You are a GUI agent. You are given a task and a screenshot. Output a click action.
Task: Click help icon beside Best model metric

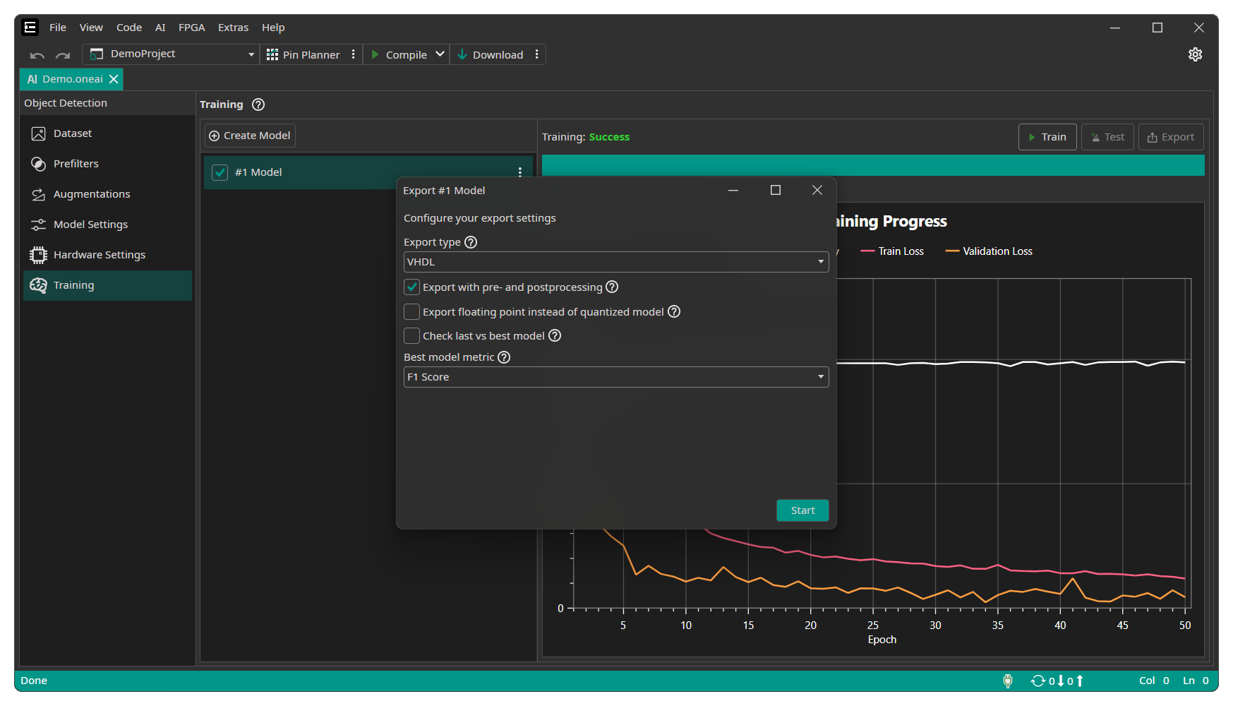tap(504, 357)
